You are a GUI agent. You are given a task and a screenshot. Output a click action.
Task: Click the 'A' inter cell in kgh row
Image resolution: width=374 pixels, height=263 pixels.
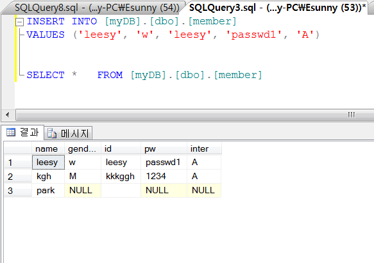pyautogui.click(x=204, y=177)
